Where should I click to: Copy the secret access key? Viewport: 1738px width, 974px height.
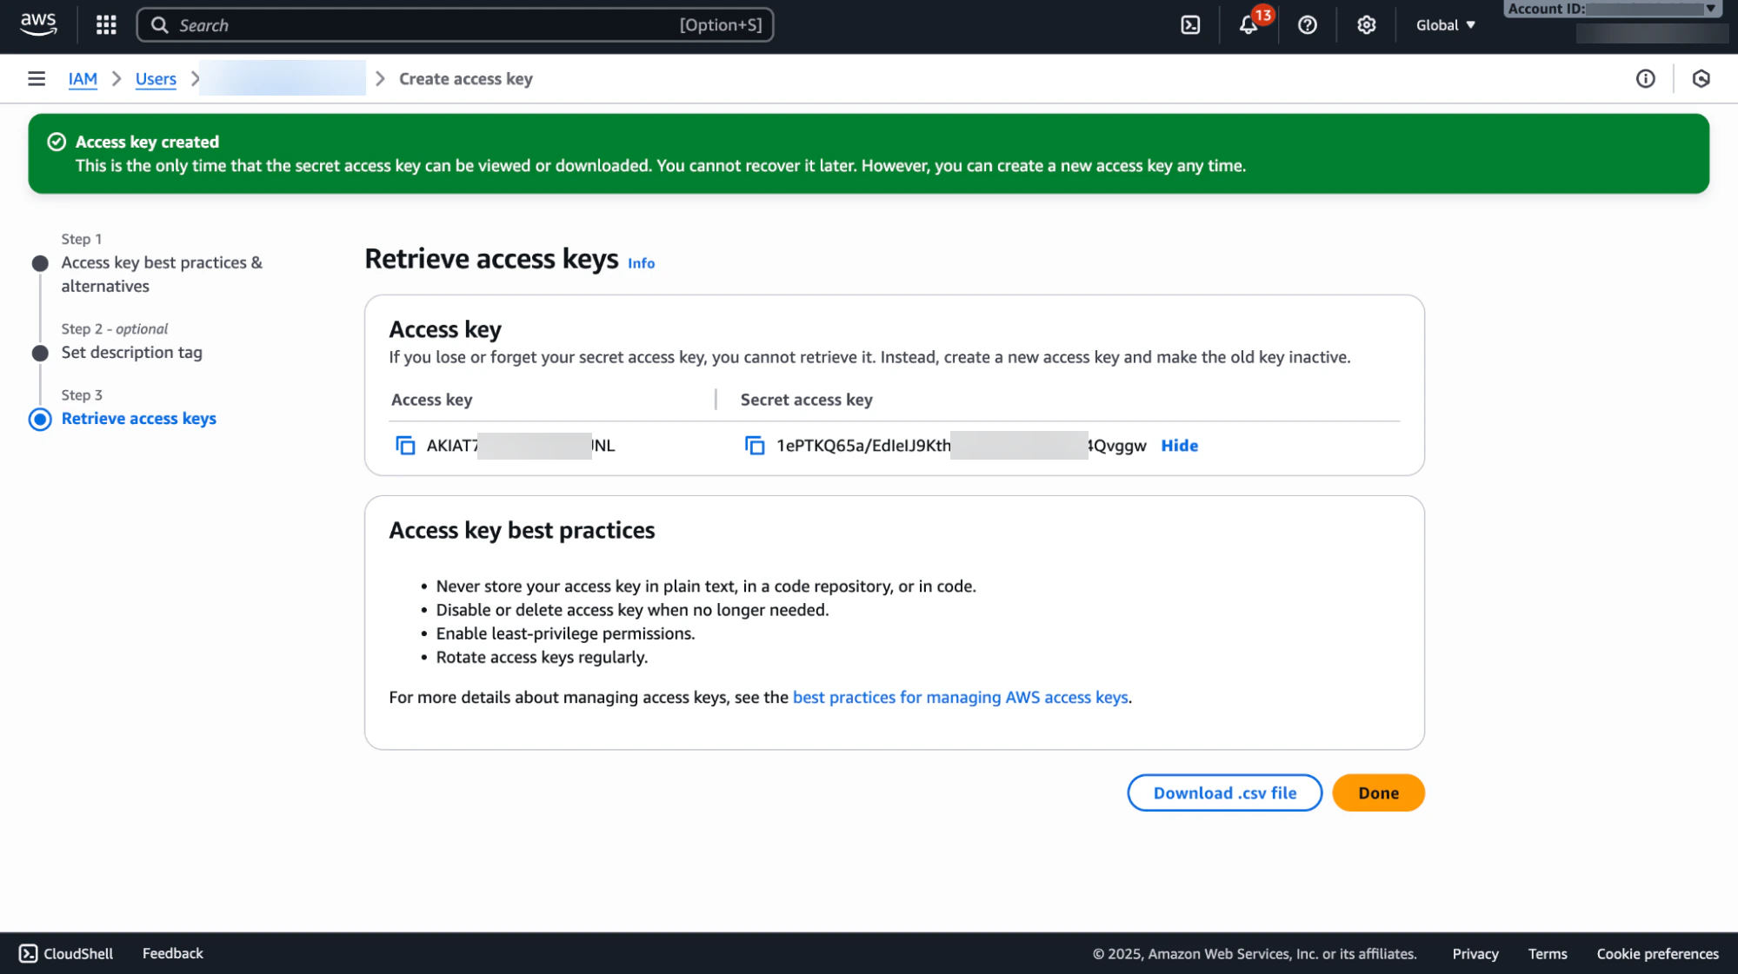[x=754, y=444]
